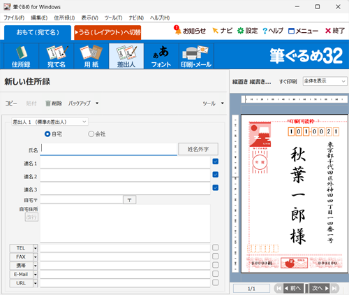Click the E-Mail input field
Image resolution: width=349 pixels, height=295 pixels.
125,274
